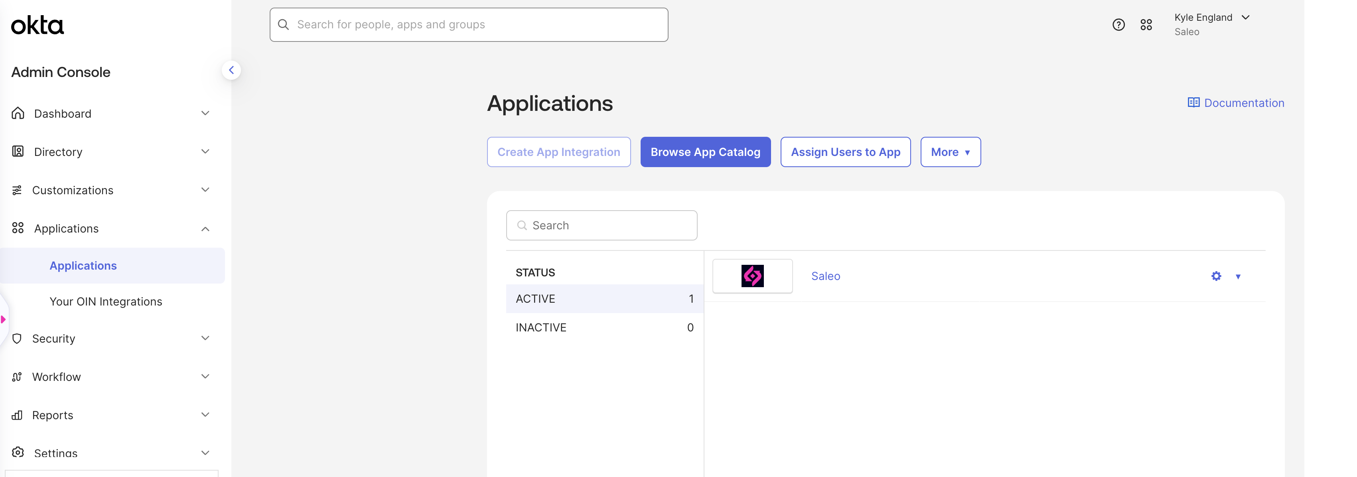1357x477 pixels.
Task: Open the help question mark icon
Action: point(1118,25)
